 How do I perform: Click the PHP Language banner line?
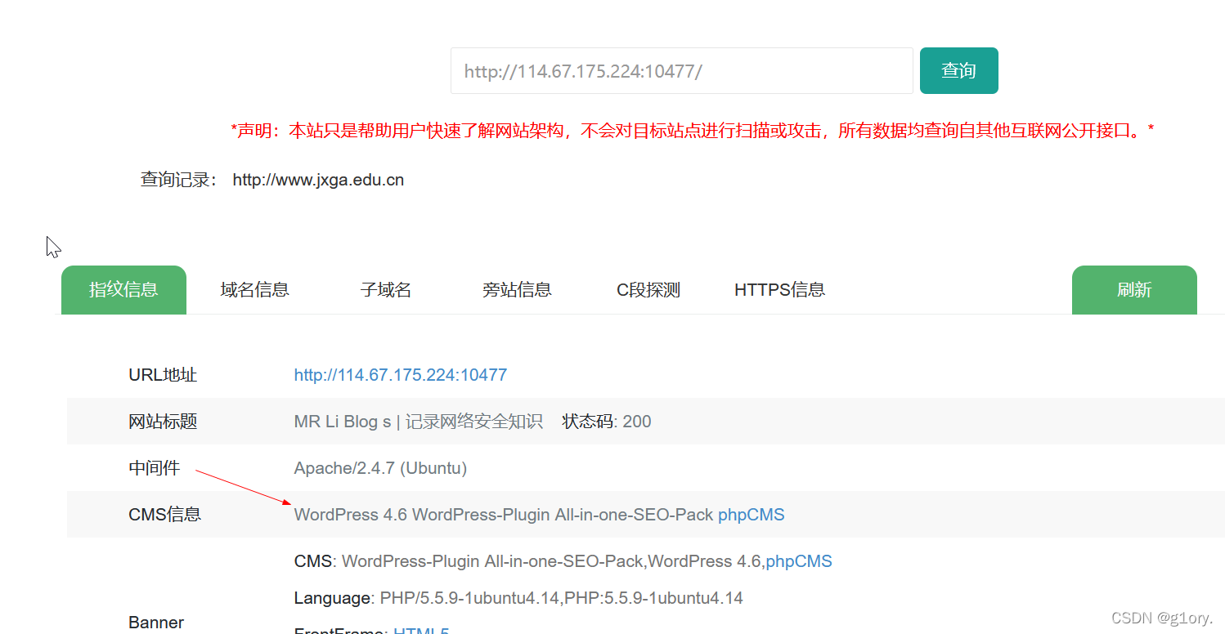pyautogui.click(x=519, y=597)
